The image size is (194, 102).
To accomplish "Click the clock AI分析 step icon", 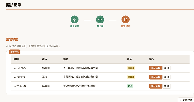I will pyautogui.click(x=100, y=20).
